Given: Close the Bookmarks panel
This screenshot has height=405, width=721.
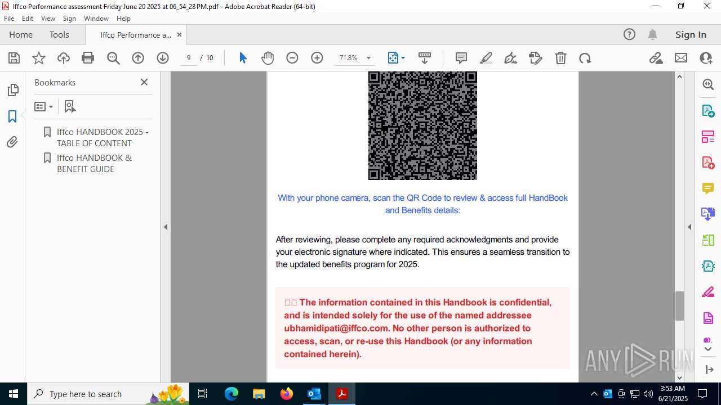Looking at the screenshot, I should (x=144, y=82).
